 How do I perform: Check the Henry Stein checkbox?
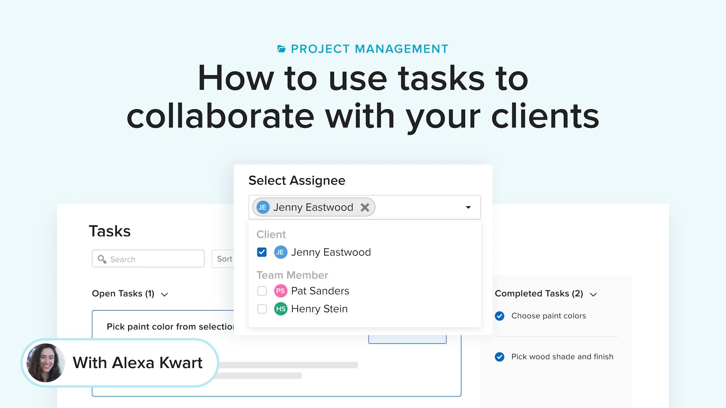click(x=262, y=309)
